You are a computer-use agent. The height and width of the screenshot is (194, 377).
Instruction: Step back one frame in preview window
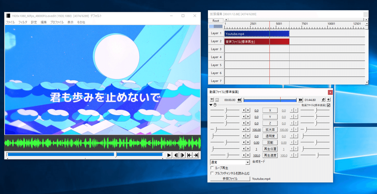[176, 155]
